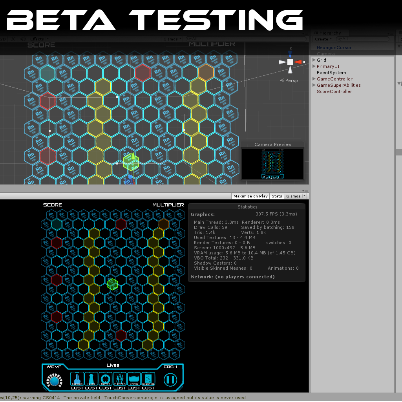
Task: Toggle the game view Gizmos button
Action: tap(293, 196)
